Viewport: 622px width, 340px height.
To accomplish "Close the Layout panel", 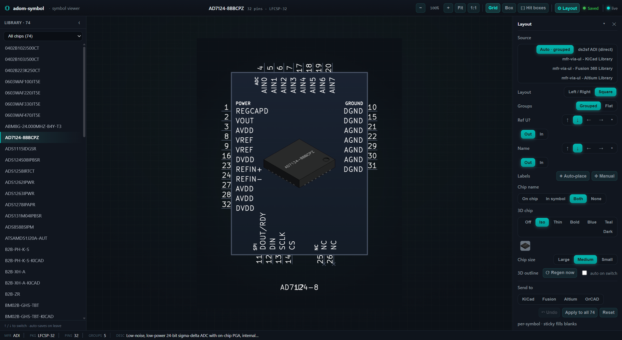I will pos(614,24).
